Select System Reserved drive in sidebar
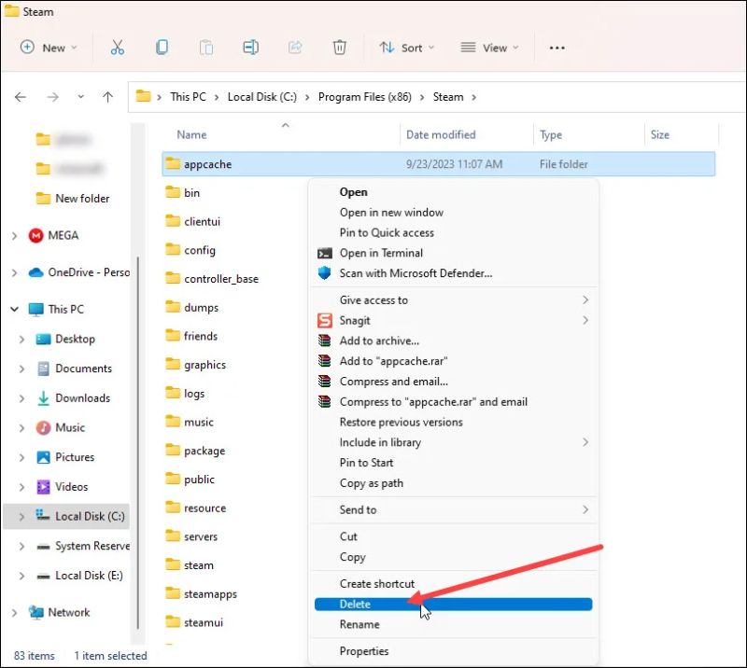Image resolution: width=747 pixels, height=668 pixels. pos(92,546)
